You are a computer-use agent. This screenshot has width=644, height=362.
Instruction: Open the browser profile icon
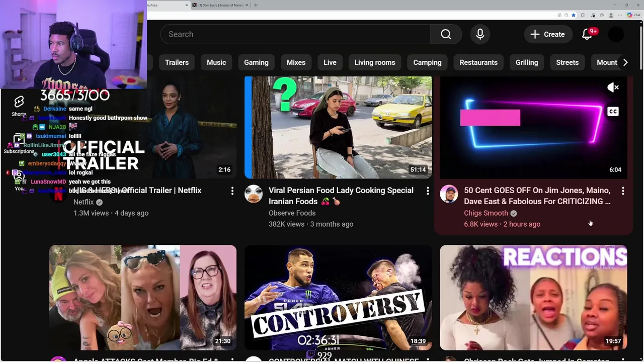[x=611, y=15]
